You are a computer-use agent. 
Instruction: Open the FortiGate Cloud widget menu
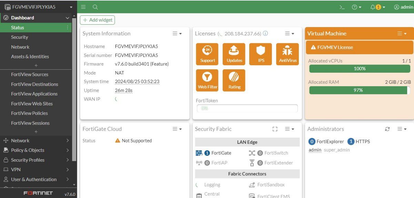(x=177, y=129)
